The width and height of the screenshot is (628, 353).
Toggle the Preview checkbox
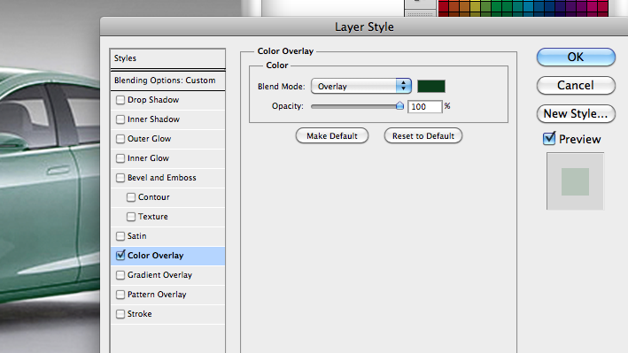(x=549, y=139)
